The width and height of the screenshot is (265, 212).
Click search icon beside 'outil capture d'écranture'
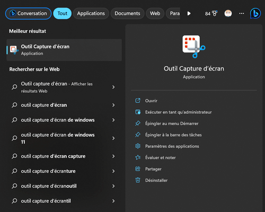[14, 171]
